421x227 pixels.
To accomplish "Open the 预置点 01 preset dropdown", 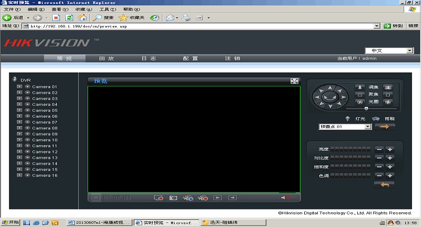I will [368, 127].
